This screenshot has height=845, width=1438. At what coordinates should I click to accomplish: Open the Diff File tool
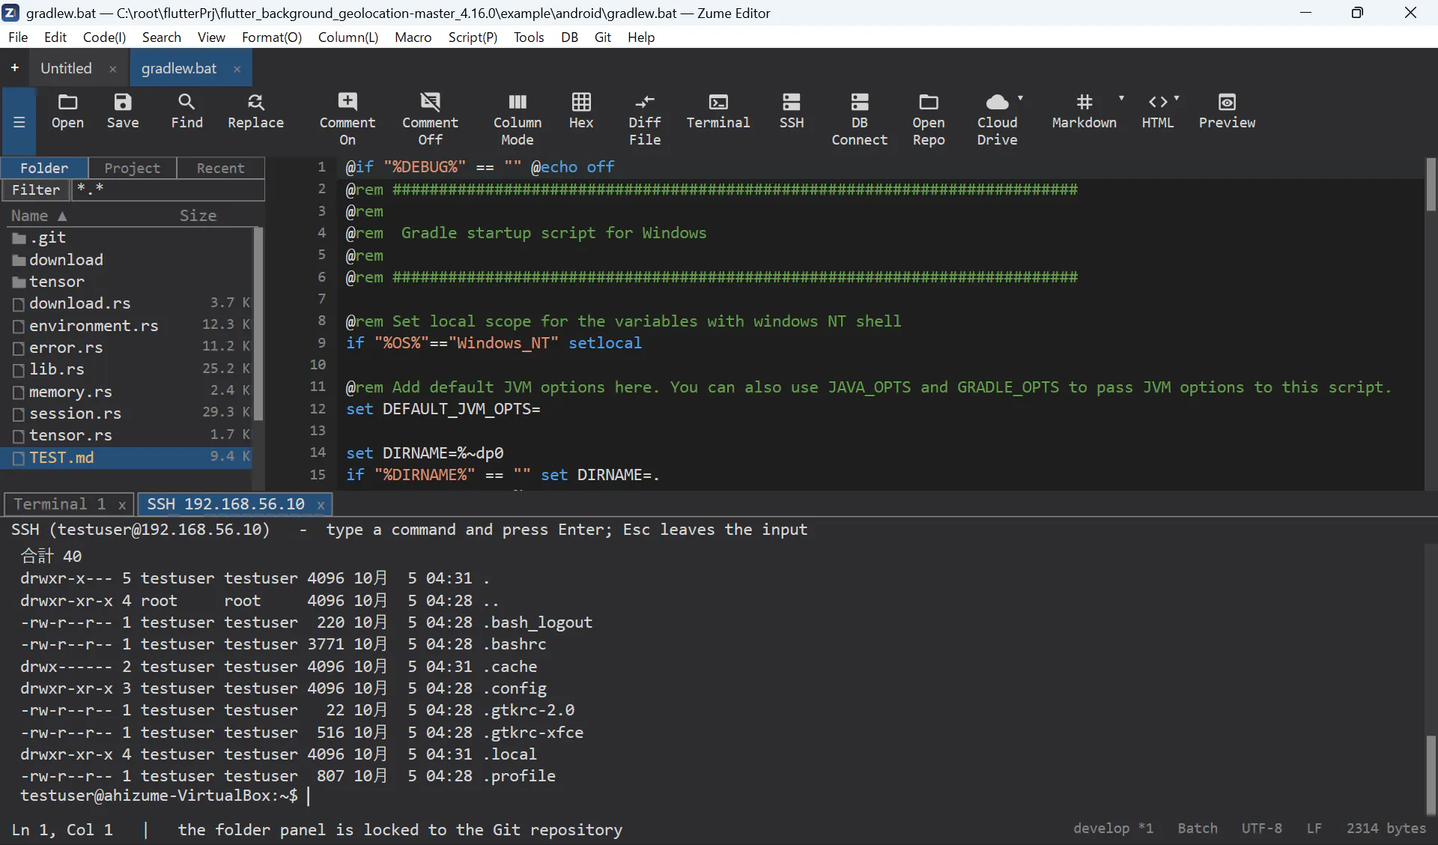(644, 120)
